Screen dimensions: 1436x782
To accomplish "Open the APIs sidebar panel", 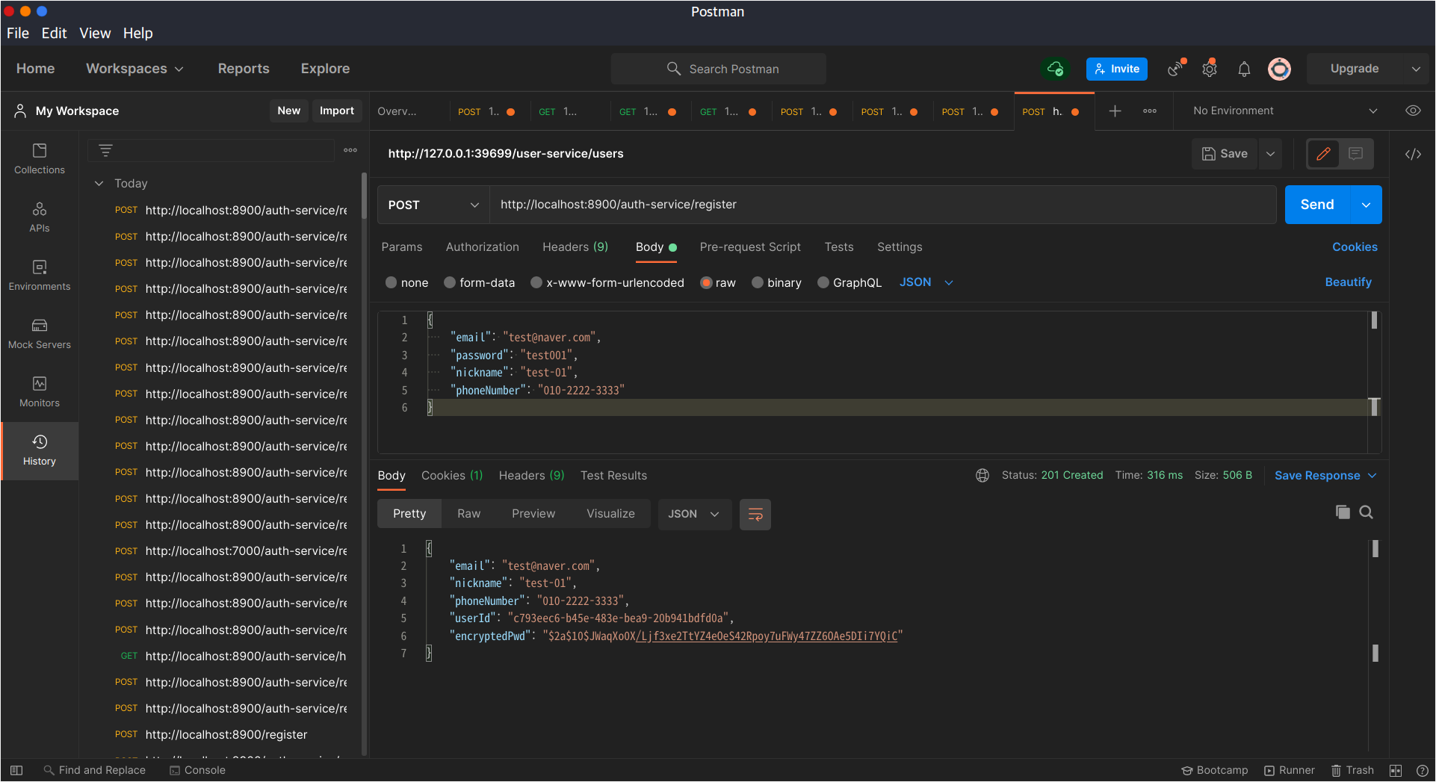I will (40, 217).
